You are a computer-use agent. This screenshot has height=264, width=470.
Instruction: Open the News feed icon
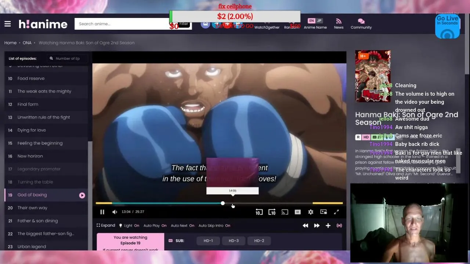coord(339,24)
